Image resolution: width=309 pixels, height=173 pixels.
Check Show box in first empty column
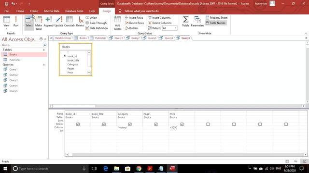point(208,124)
